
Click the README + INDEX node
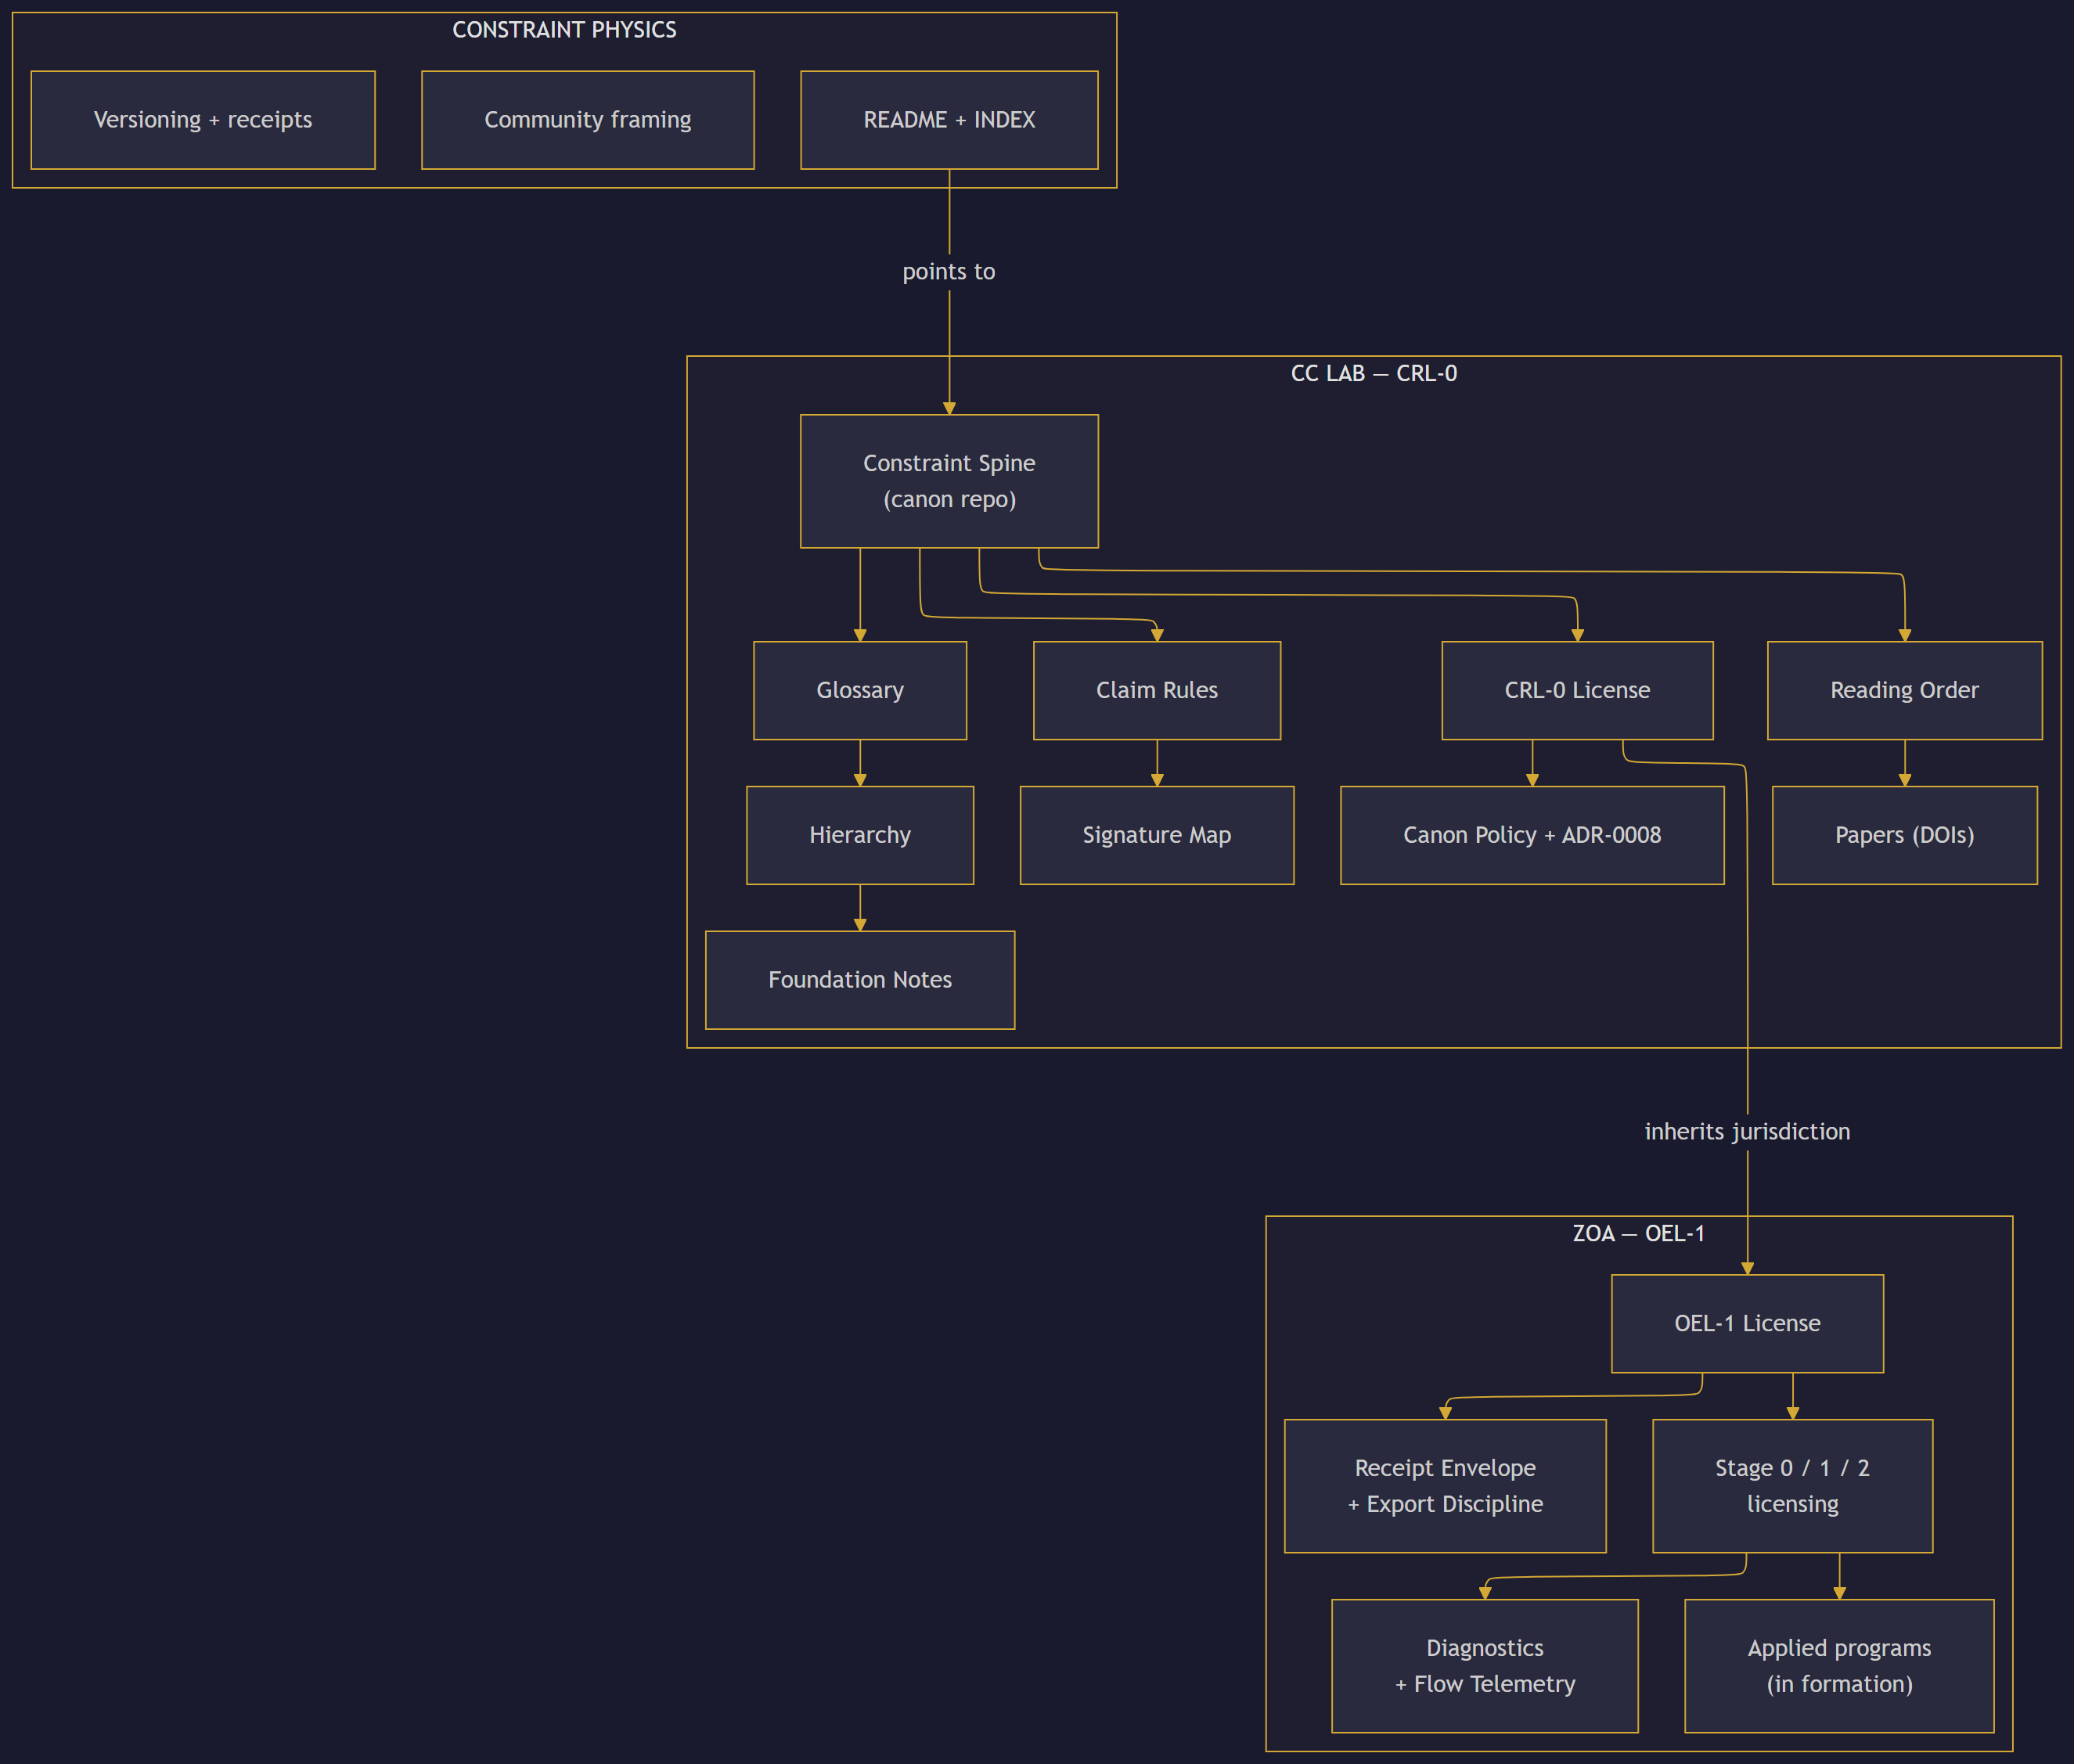(x=949, y=120)
